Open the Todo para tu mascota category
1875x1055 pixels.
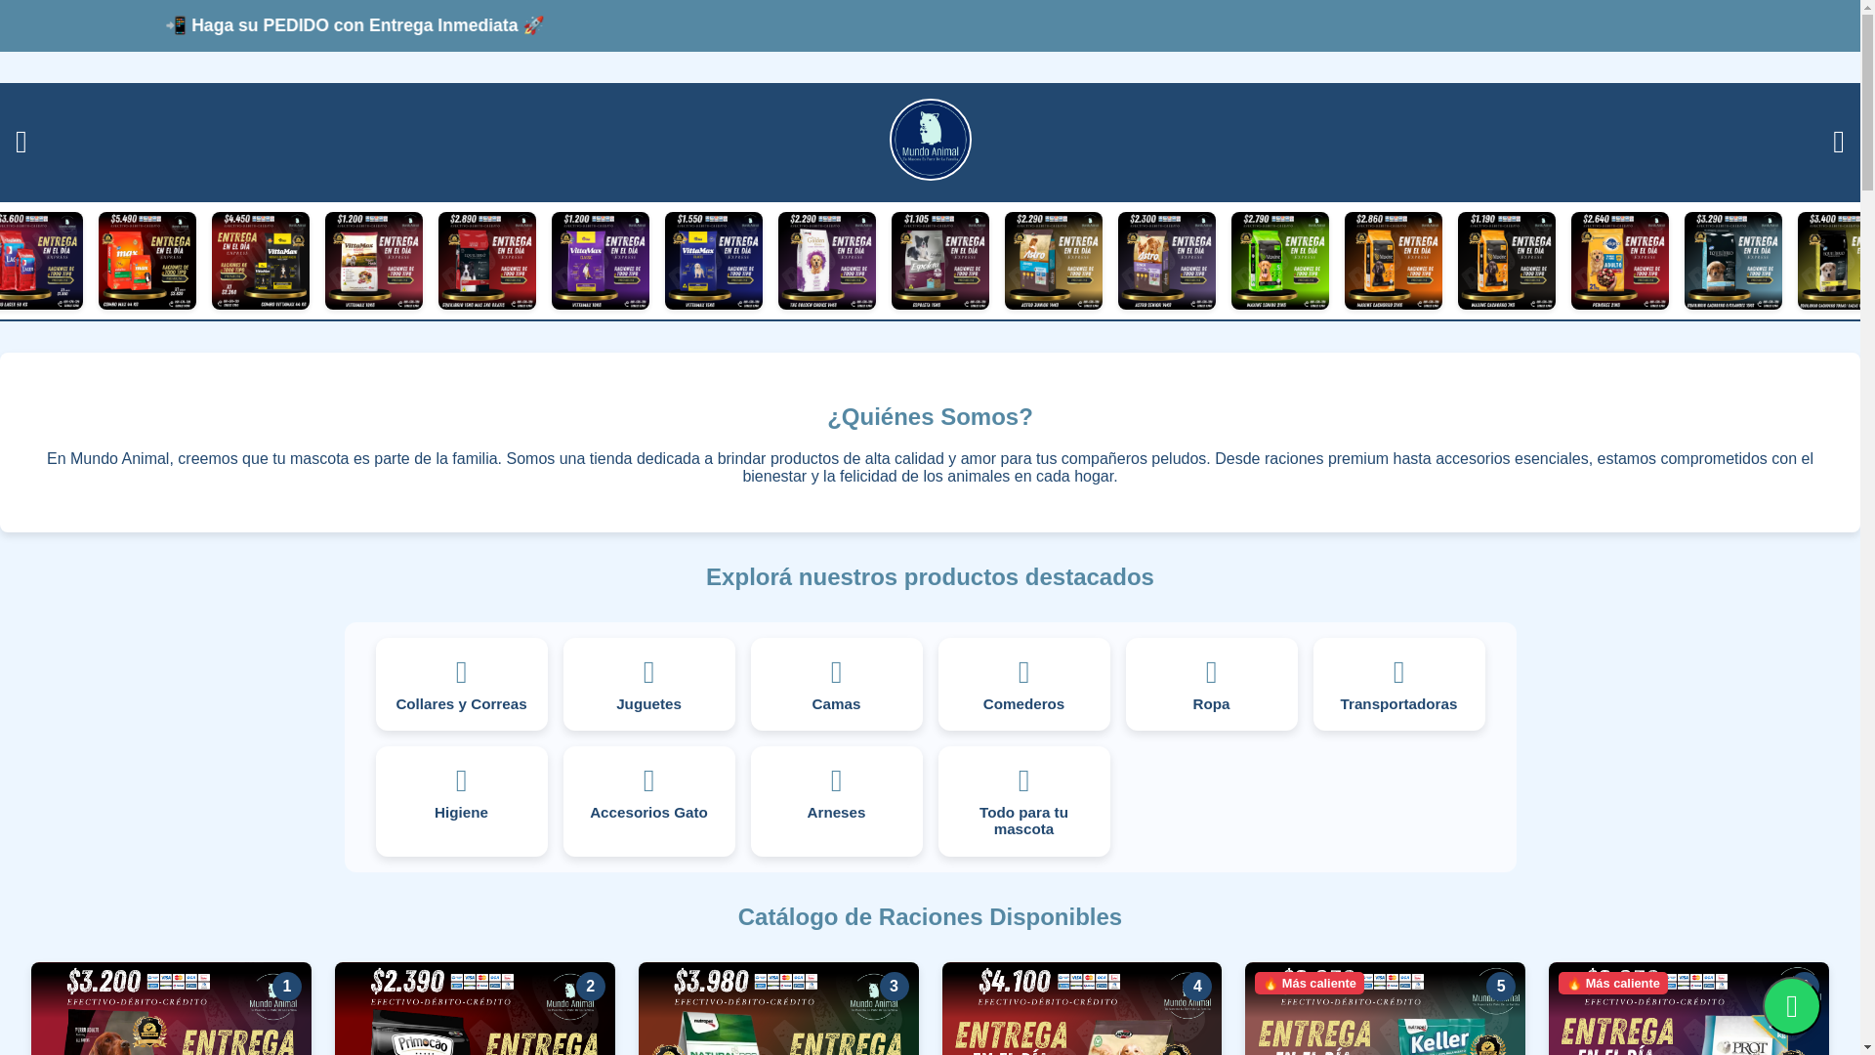tap(1023, 801)
